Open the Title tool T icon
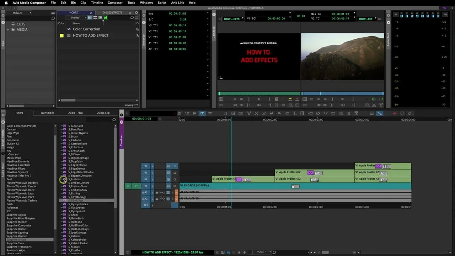The height and width of the screenshot is (256, 455). [294, 113]
